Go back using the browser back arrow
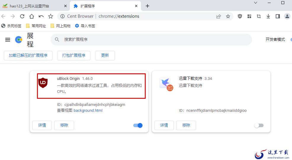The height and width of the screenshot is (160, 292). coord(3,16)
